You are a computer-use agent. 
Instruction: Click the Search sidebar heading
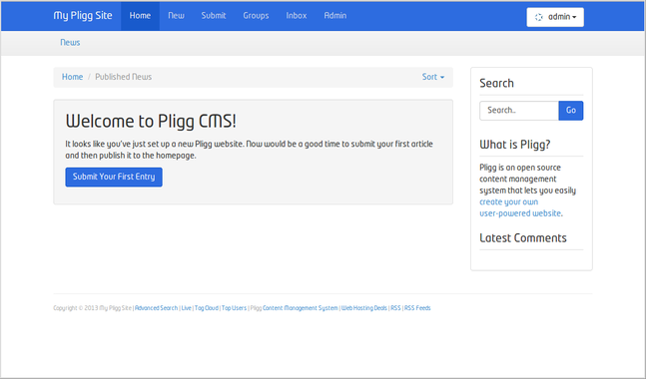click(496, 83)
